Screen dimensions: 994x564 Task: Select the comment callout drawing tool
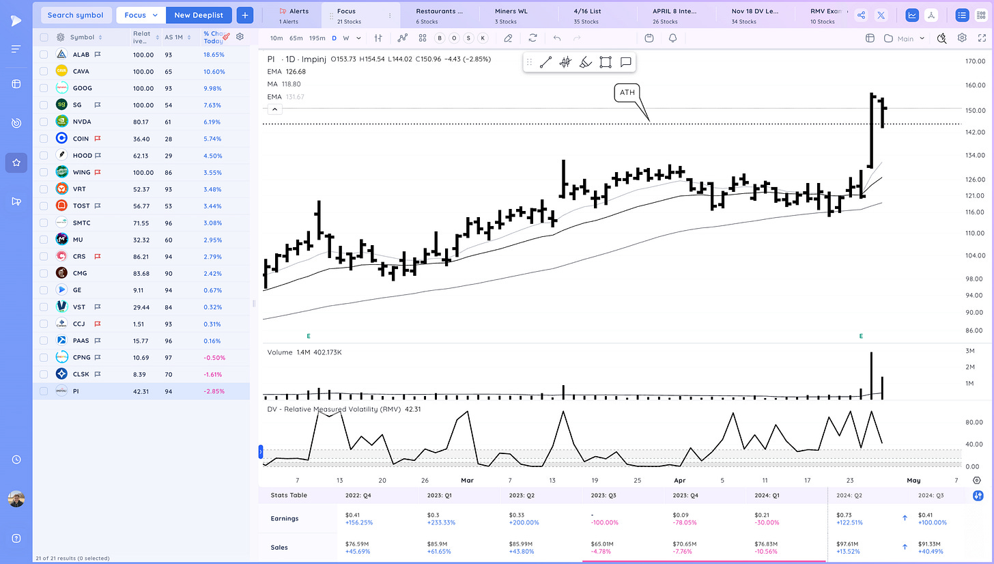tap(625, 62)
